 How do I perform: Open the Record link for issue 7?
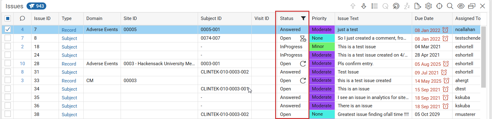click(69, 30)
